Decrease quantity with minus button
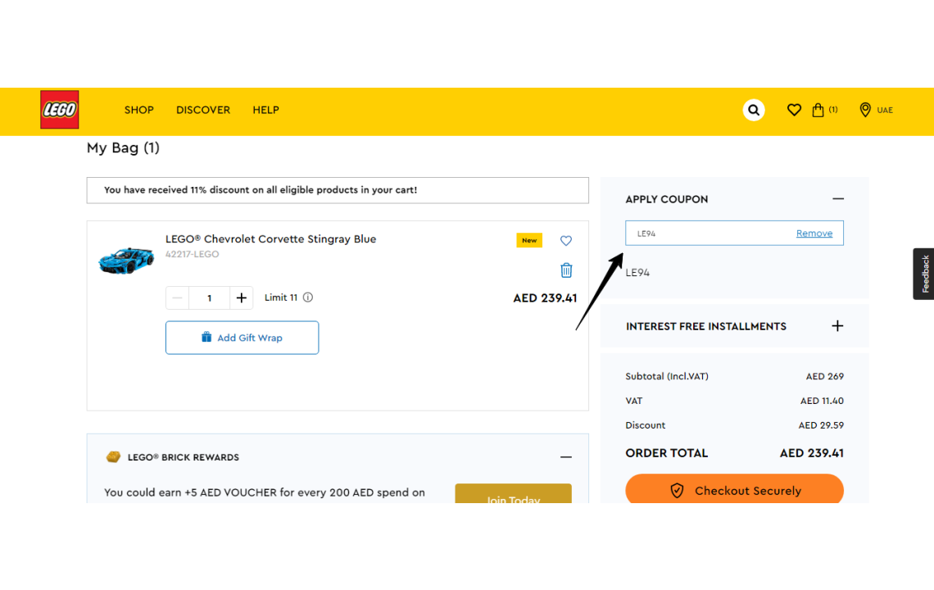Image resolution: width=934 pixels, height=590 pixels. (x=177, y=298)
